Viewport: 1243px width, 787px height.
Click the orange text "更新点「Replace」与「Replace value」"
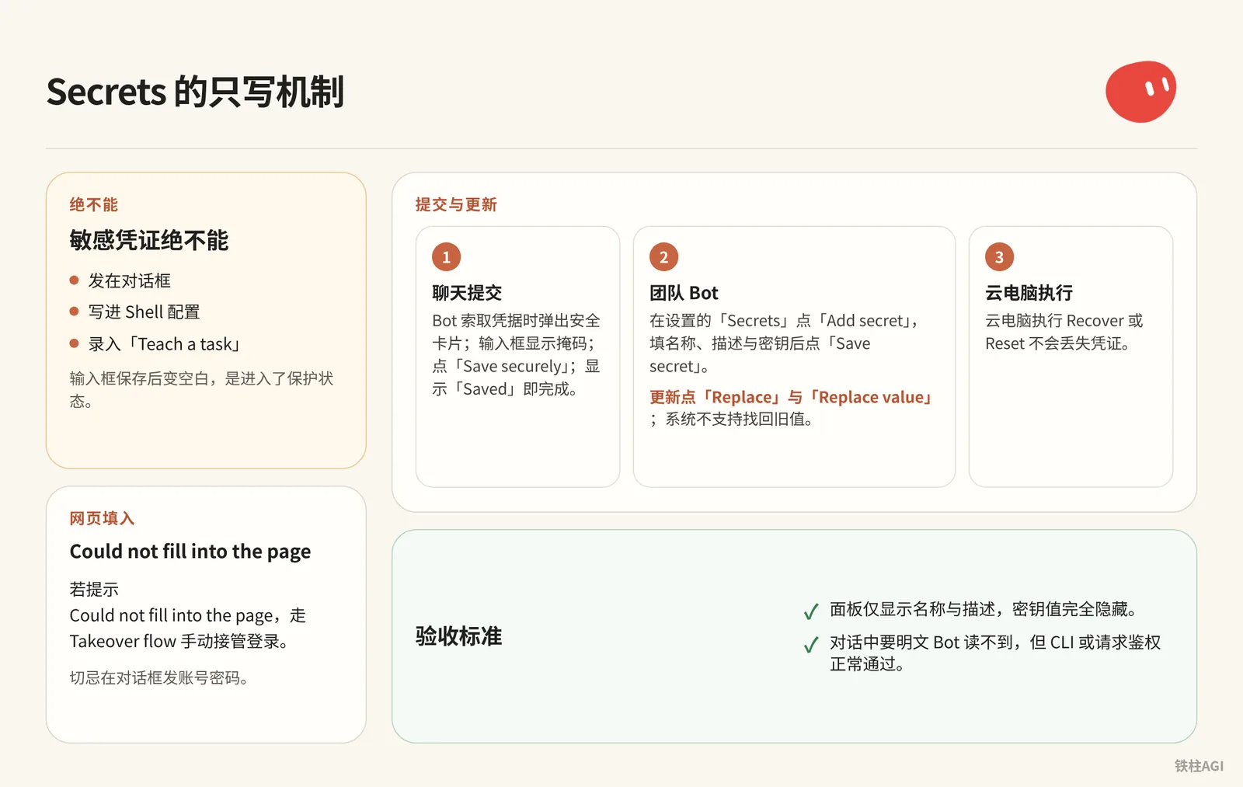click(792, 397)
